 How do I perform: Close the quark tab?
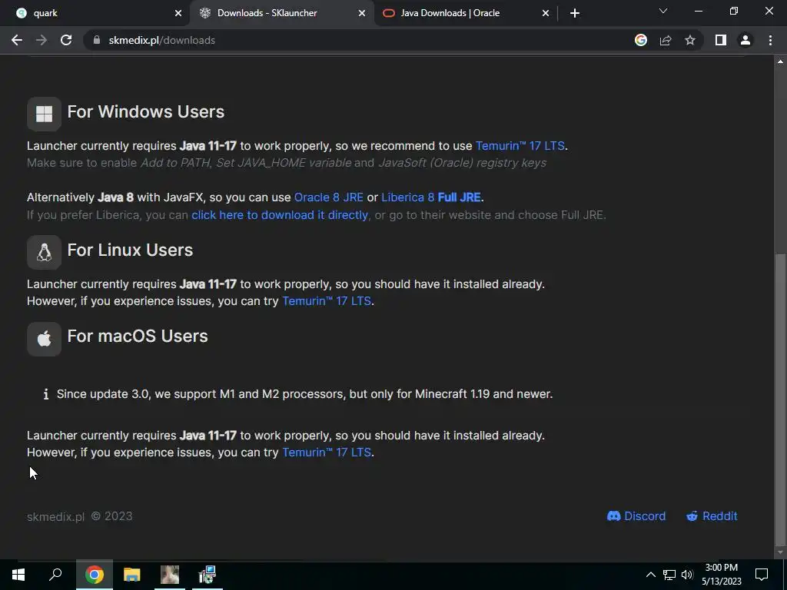point(178,14)
